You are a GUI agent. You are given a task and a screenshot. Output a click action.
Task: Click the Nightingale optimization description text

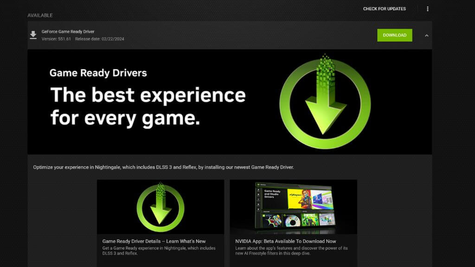(163, 167)
